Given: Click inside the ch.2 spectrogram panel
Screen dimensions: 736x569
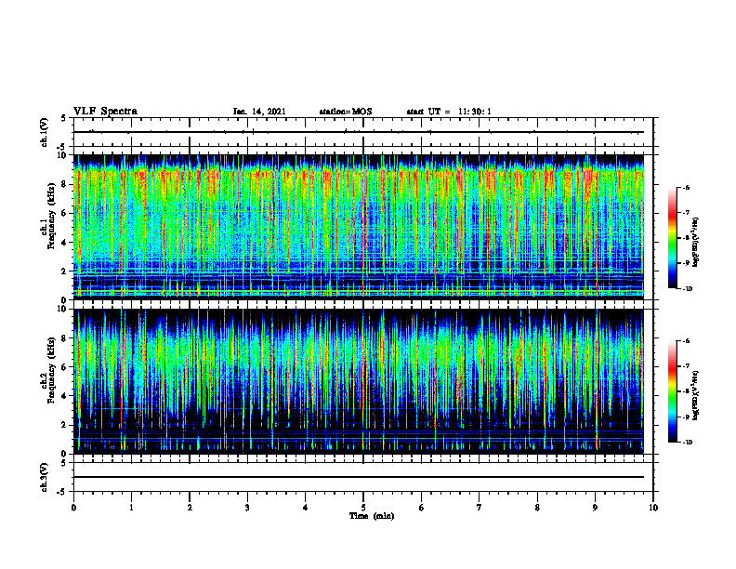Looking at the screenshot, I should point(359,381).
